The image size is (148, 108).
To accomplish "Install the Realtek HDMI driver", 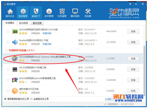I will coord(133,42).
